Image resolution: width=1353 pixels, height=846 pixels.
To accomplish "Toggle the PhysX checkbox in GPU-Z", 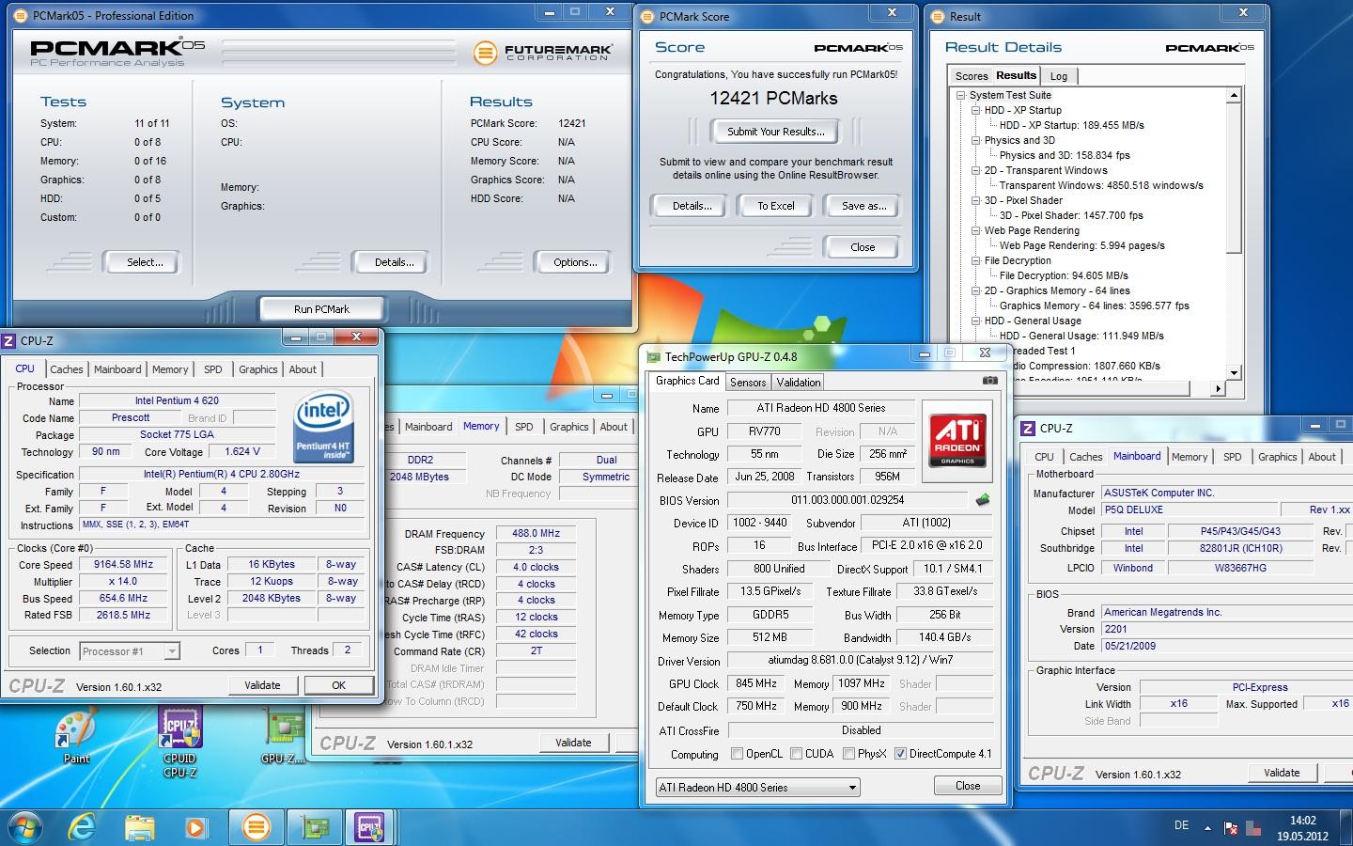I will pyautogui.click(x=849, y=754).
